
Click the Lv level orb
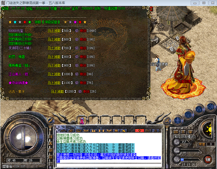[177, 142]
